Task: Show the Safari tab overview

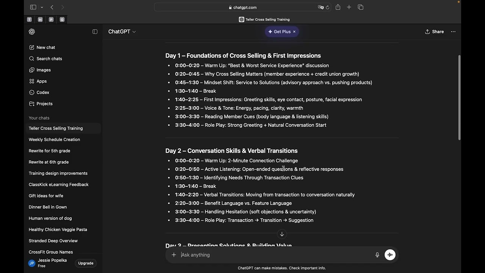Action: [x=360, y=7]
